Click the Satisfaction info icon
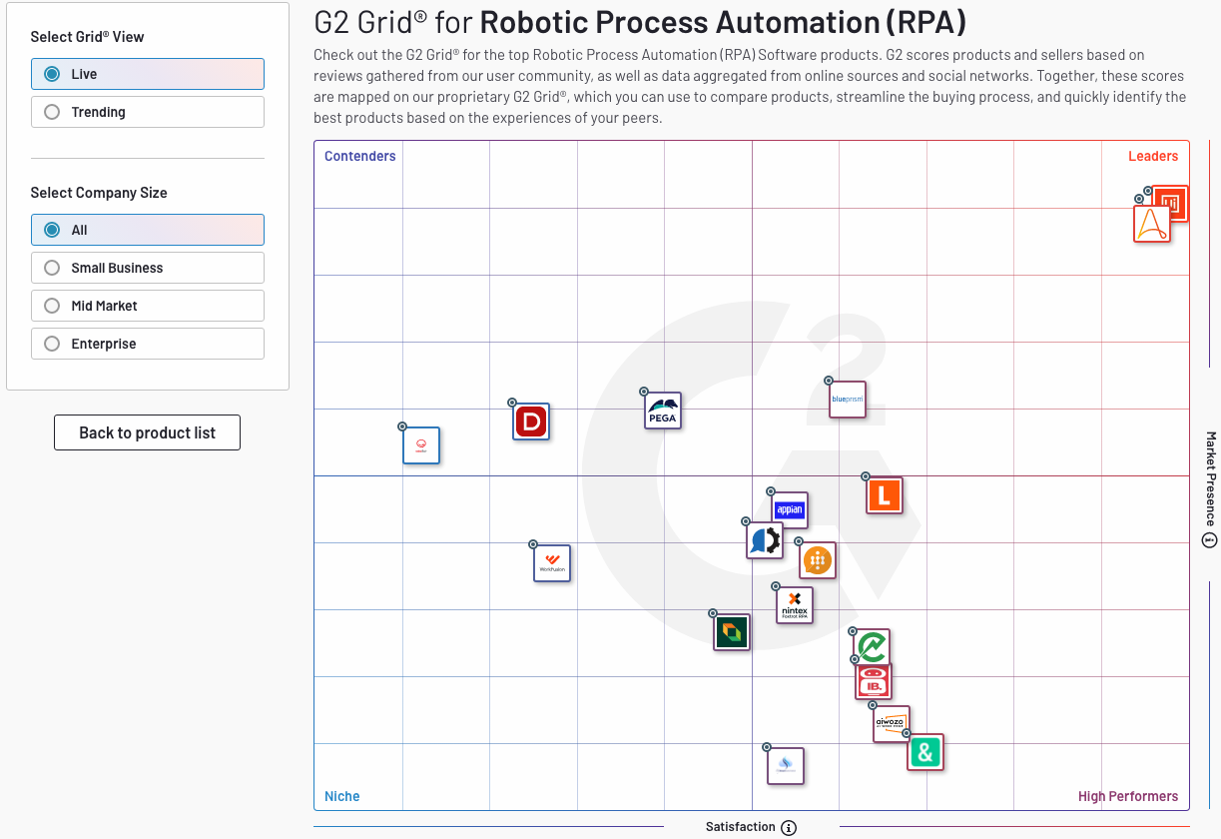The height and width of the screenshot is (839, 1221). [789, 827]
